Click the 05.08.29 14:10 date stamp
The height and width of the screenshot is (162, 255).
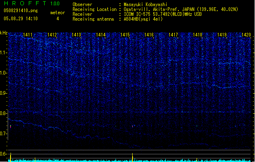pos(20,19)
